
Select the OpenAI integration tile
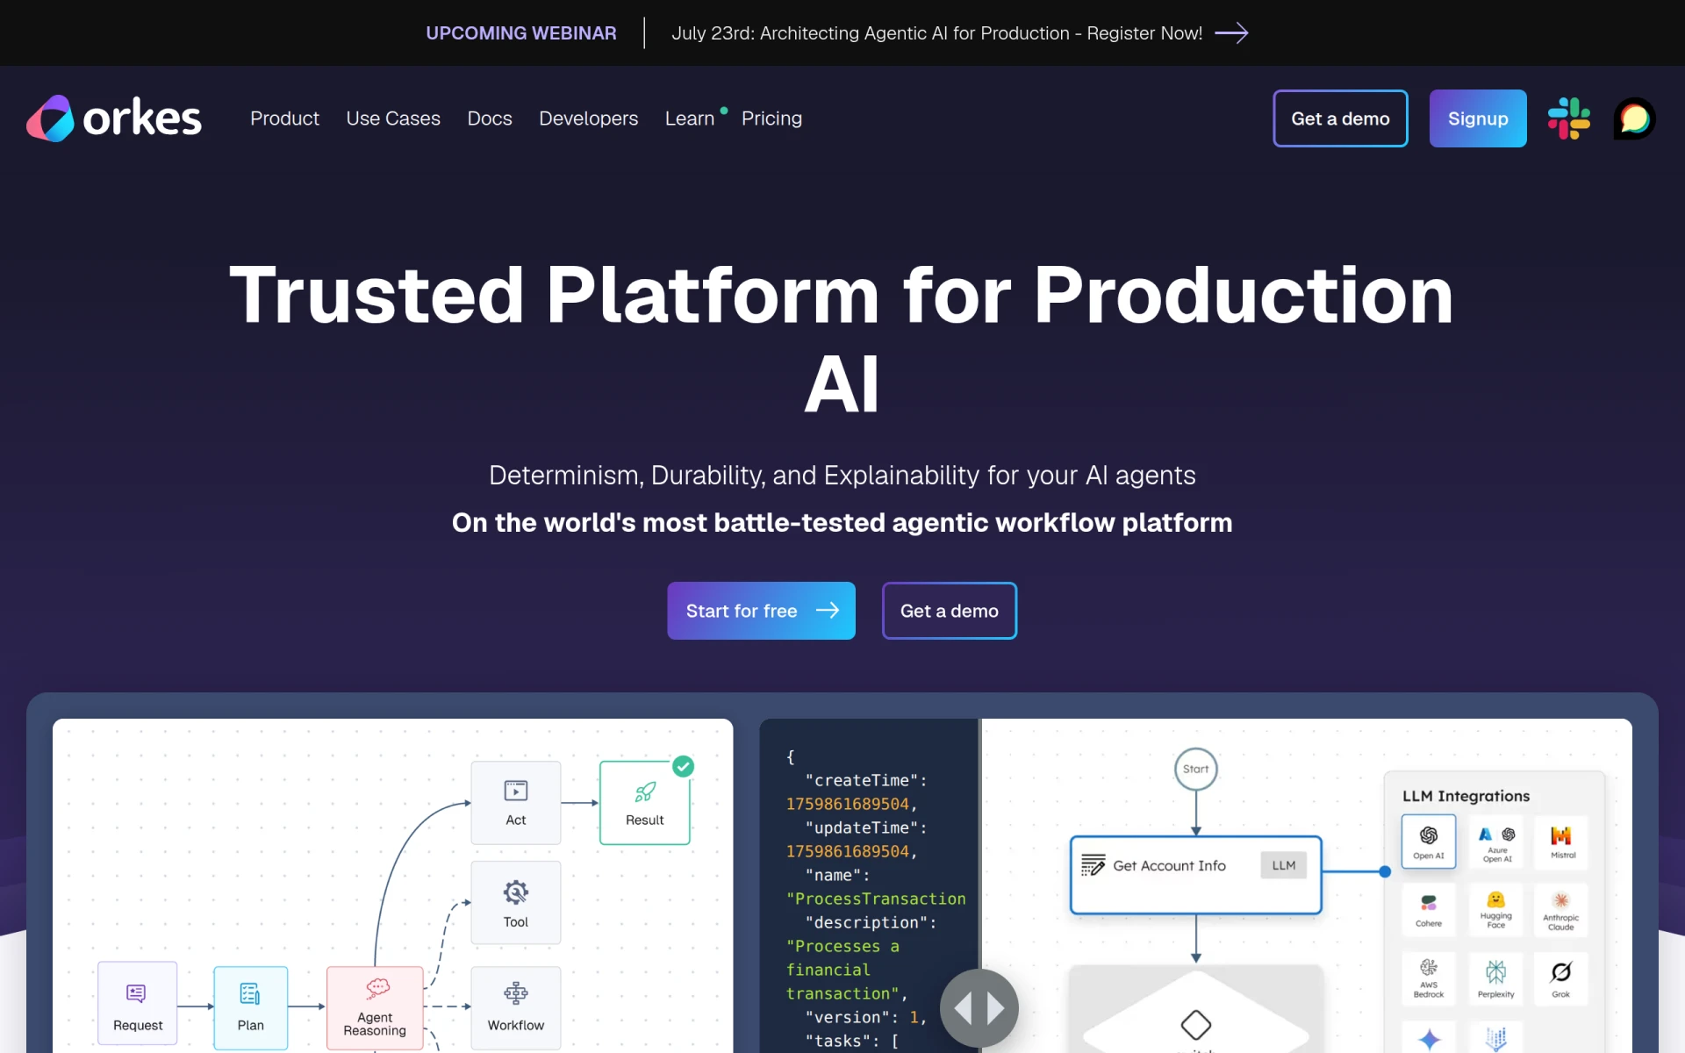click(1429, 842)
